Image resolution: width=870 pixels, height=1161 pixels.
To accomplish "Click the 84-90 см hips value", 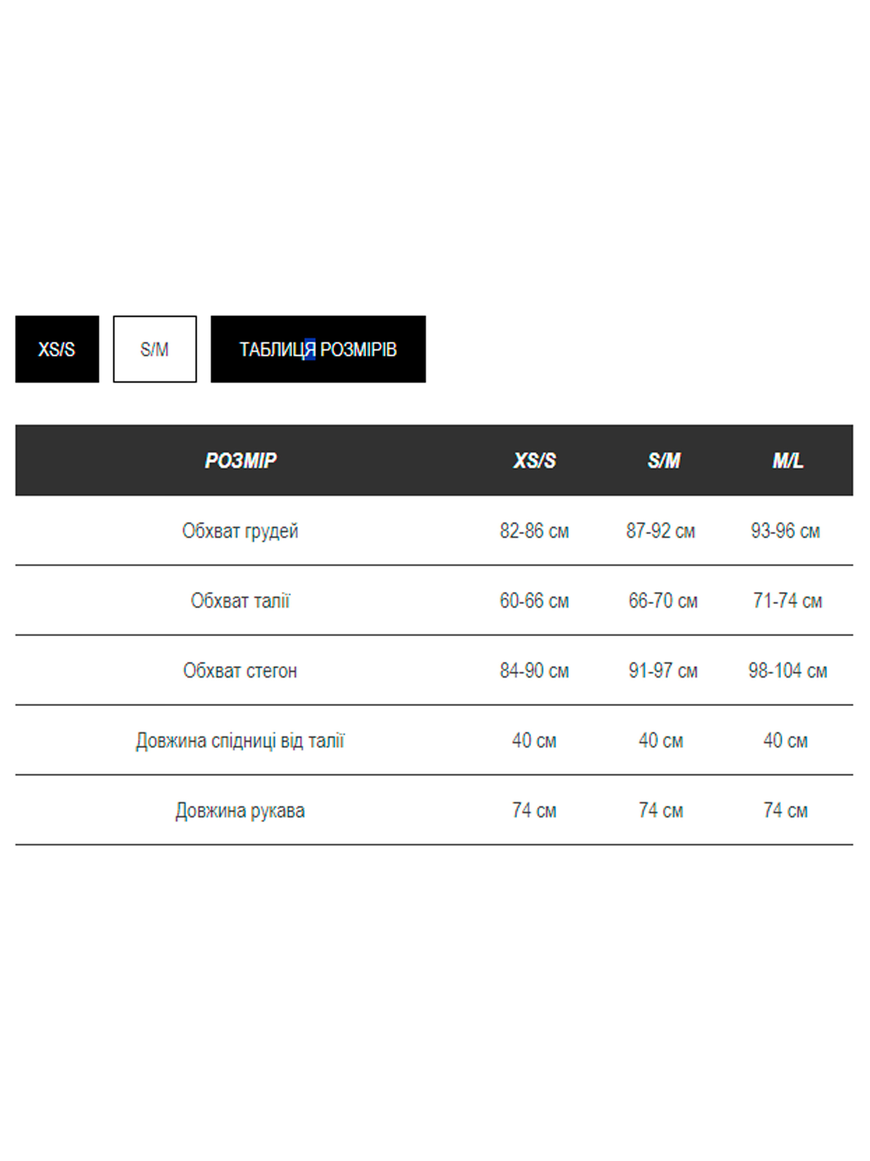I will 534,670.
